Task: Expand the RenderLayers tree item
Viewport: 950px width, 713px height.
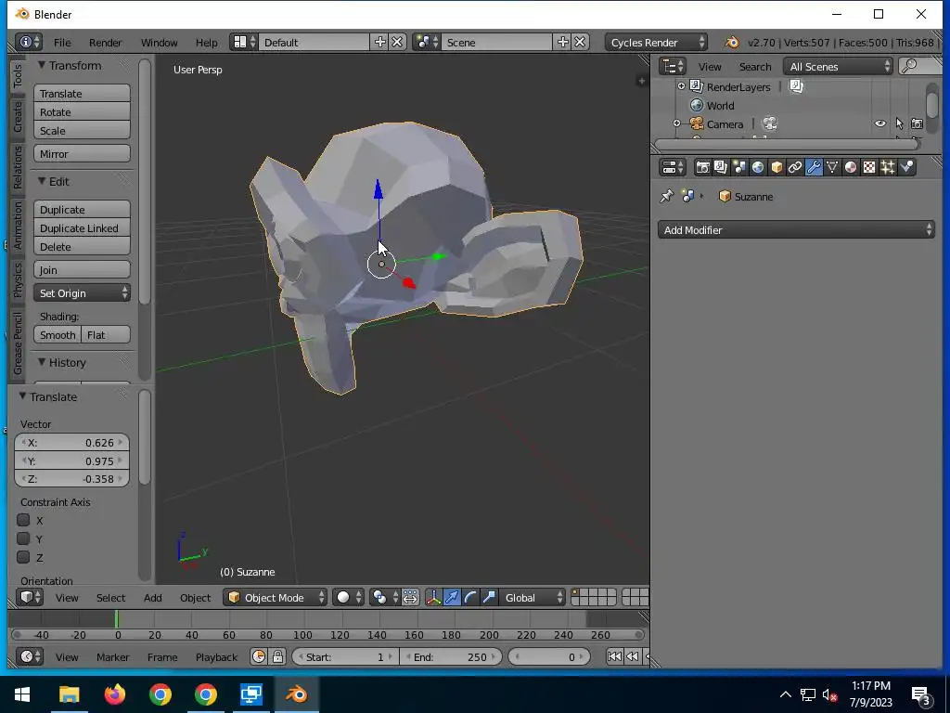Action: (681, 86)
